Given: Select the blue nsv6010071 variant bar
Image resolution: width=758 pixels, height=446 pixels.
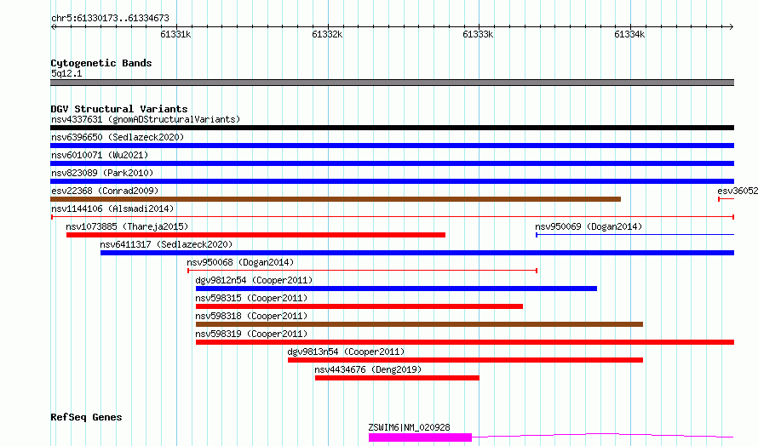Looking at the screenshot, I should tap(392, 163).
